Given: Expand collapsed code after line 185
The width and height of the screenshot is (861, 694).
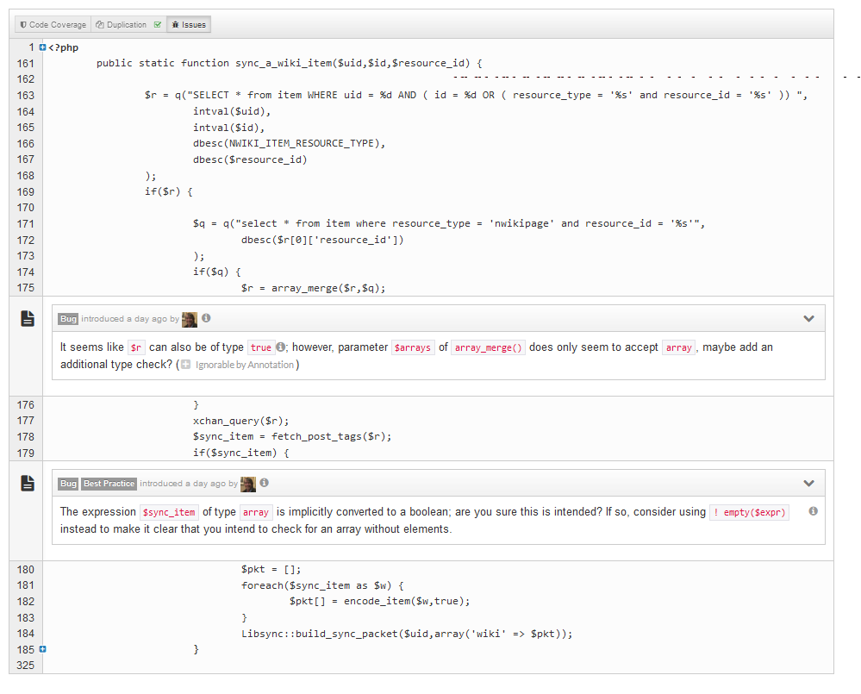Looking at the screenshot, I should pyautogui.click(x=42, y=649).
